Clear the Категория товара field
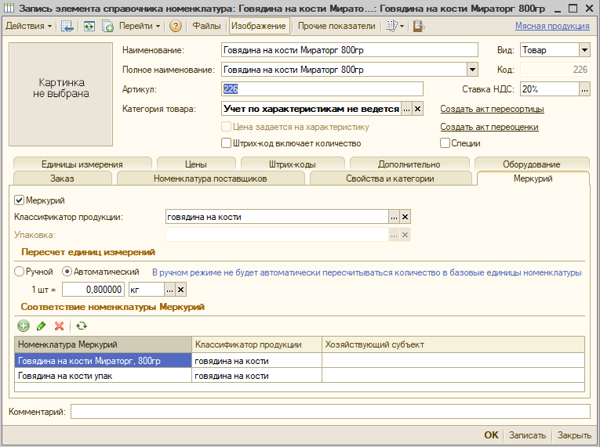This screenshot has width=600, height=447. (x=417, y=109)
